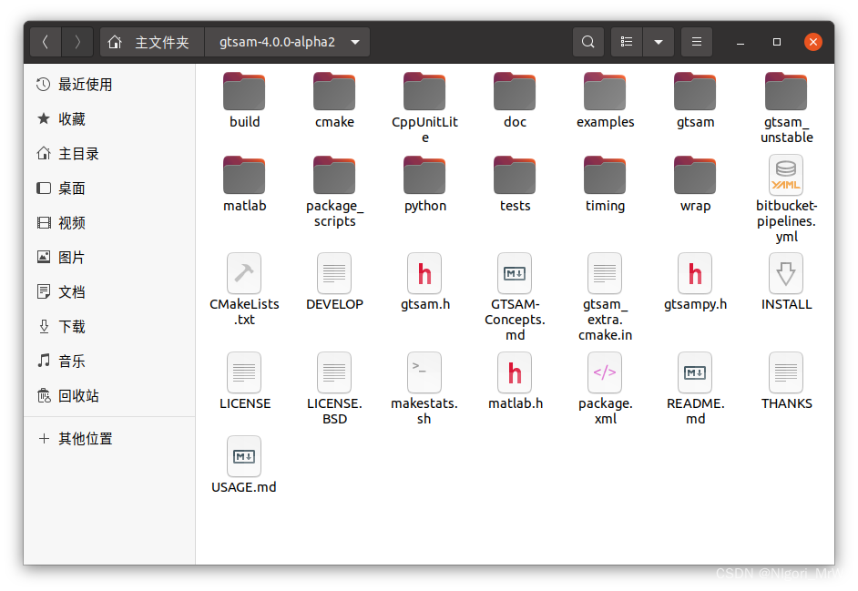Select the cmake folder
The width and height of the screenshot is (858, 591).
[x=334, y=101]
